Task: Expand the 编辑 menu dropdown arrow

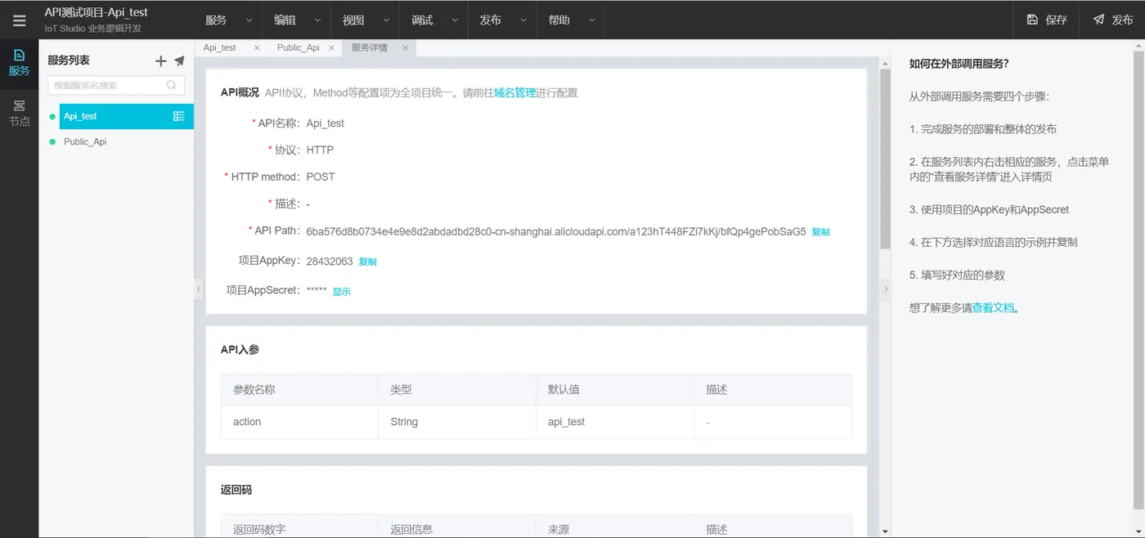Action: tap(318, 20)
